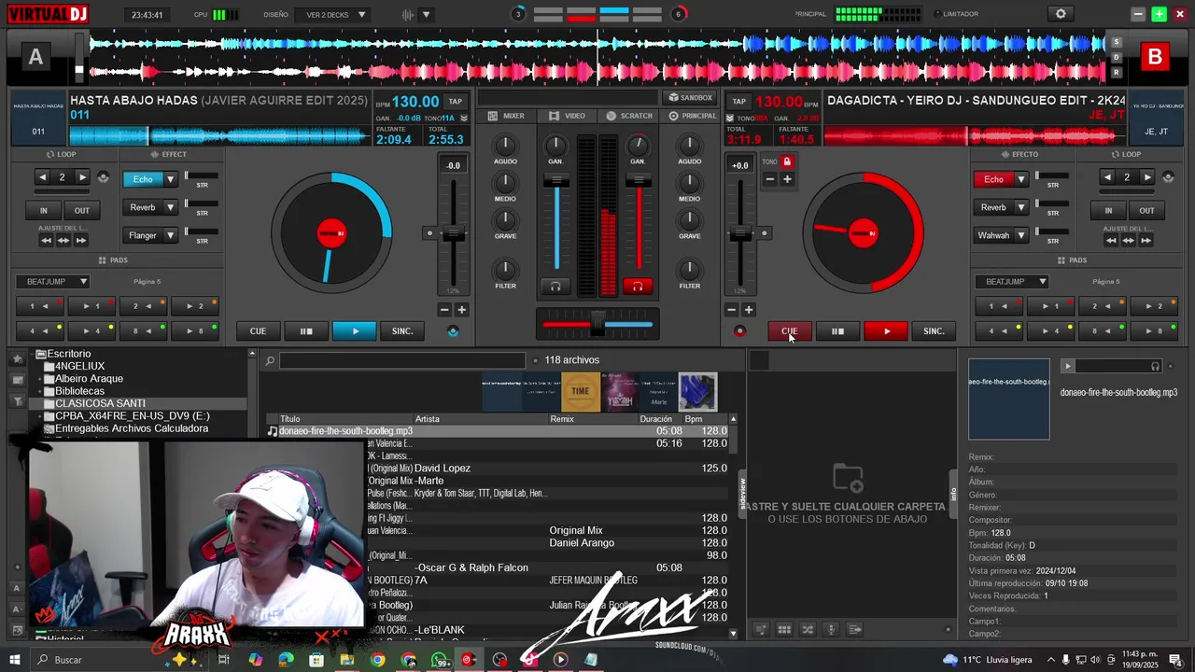Toggle the SANDBOX mode button

[x=690, y=97]
